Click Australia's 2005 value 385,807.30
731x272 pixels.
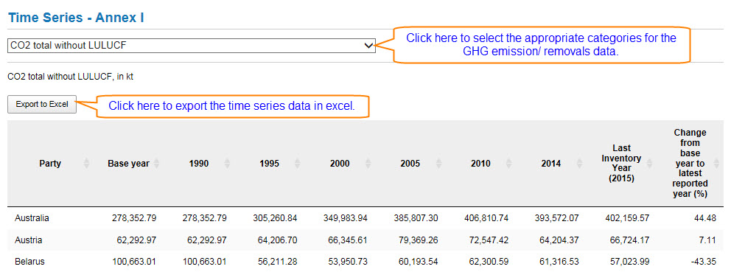point(416,218)
